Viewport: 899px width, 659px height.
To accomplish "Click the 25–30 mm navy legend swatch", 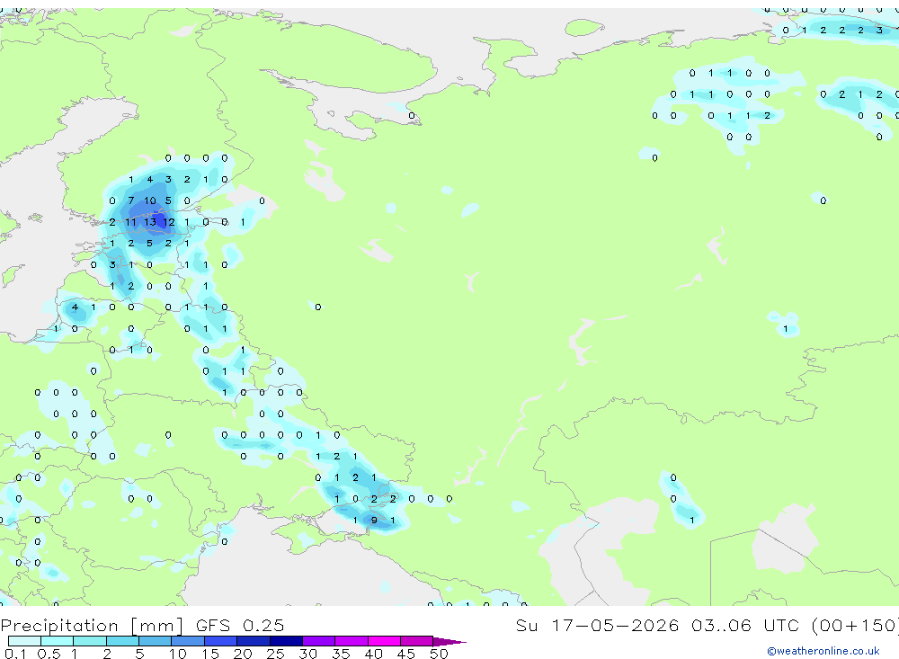I will tap(286, 641).
